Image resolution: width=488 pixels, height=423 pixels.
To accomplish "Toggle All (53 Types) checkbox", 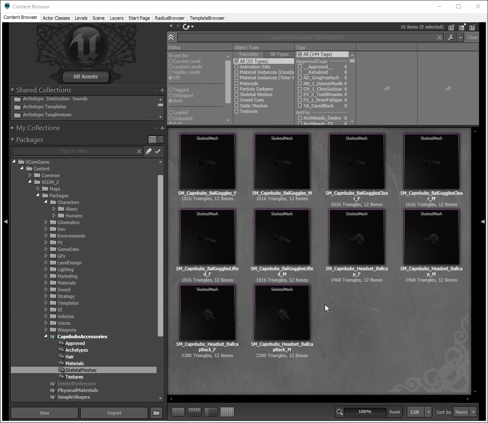I will [237, 61].
